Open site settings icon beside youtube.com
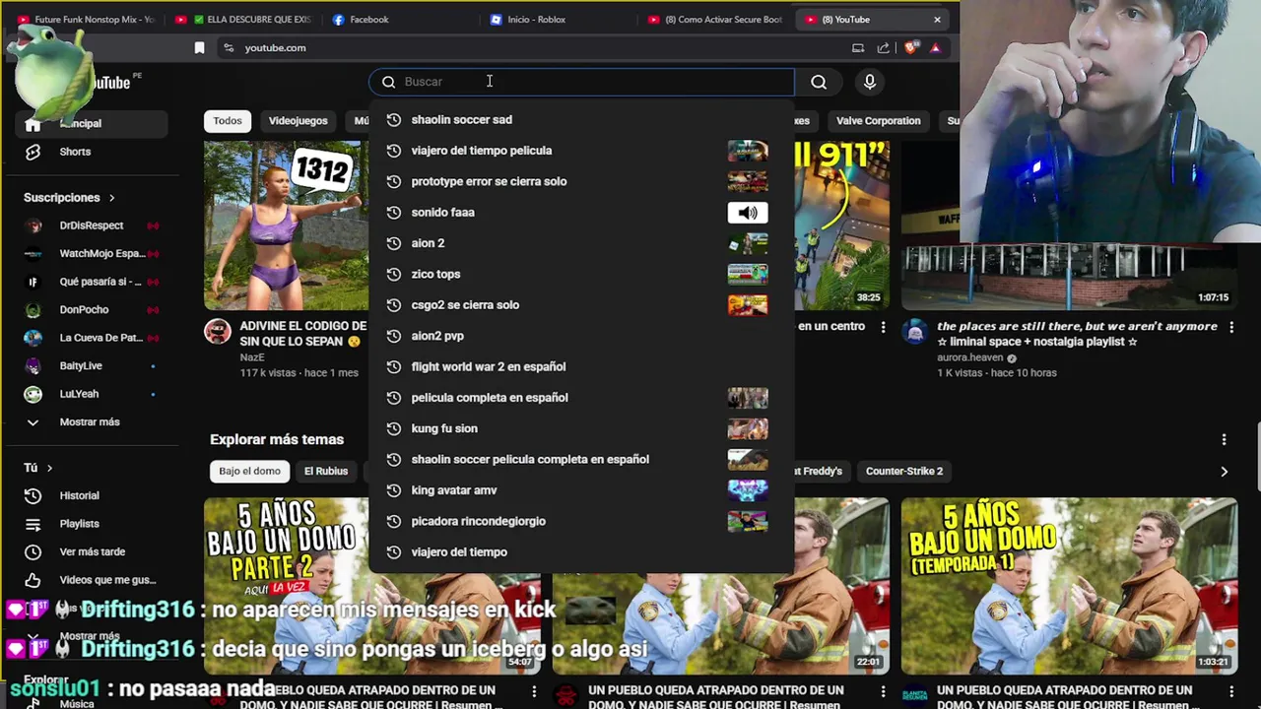 click(x=229, y=47)
